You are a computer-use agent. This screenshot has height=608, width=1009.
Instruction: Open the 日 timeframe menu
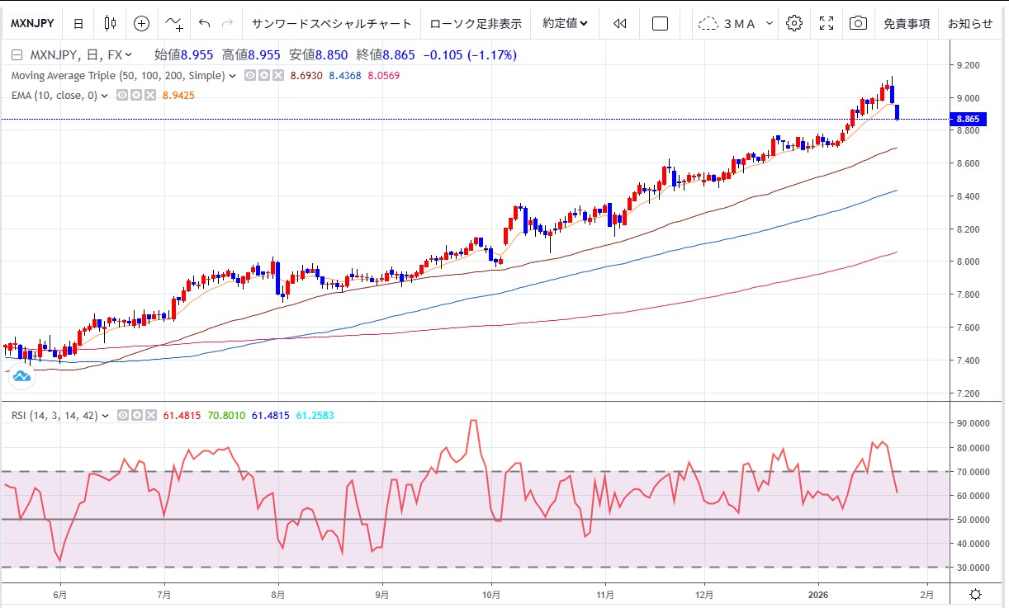[78, 23]
